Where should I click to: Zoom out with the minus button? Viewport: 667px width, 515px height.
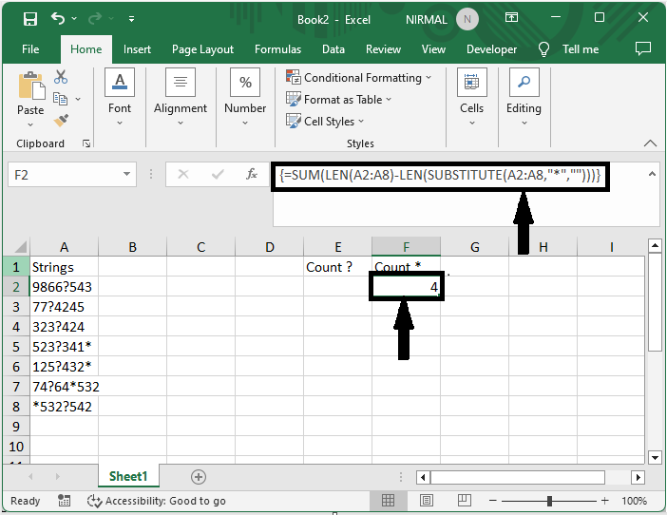(492, 501)
